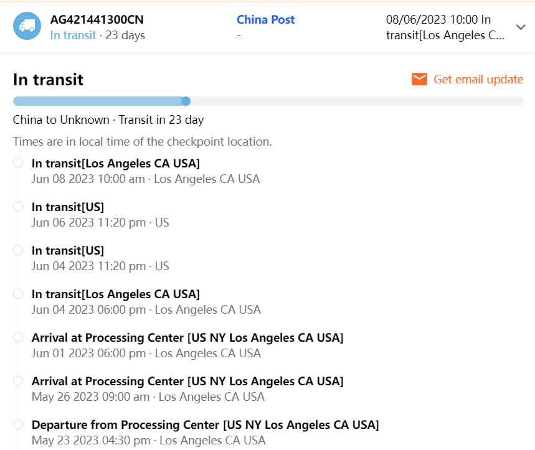Click the China to Unknown transit text
535x450 pixels.
coord(108,120)
